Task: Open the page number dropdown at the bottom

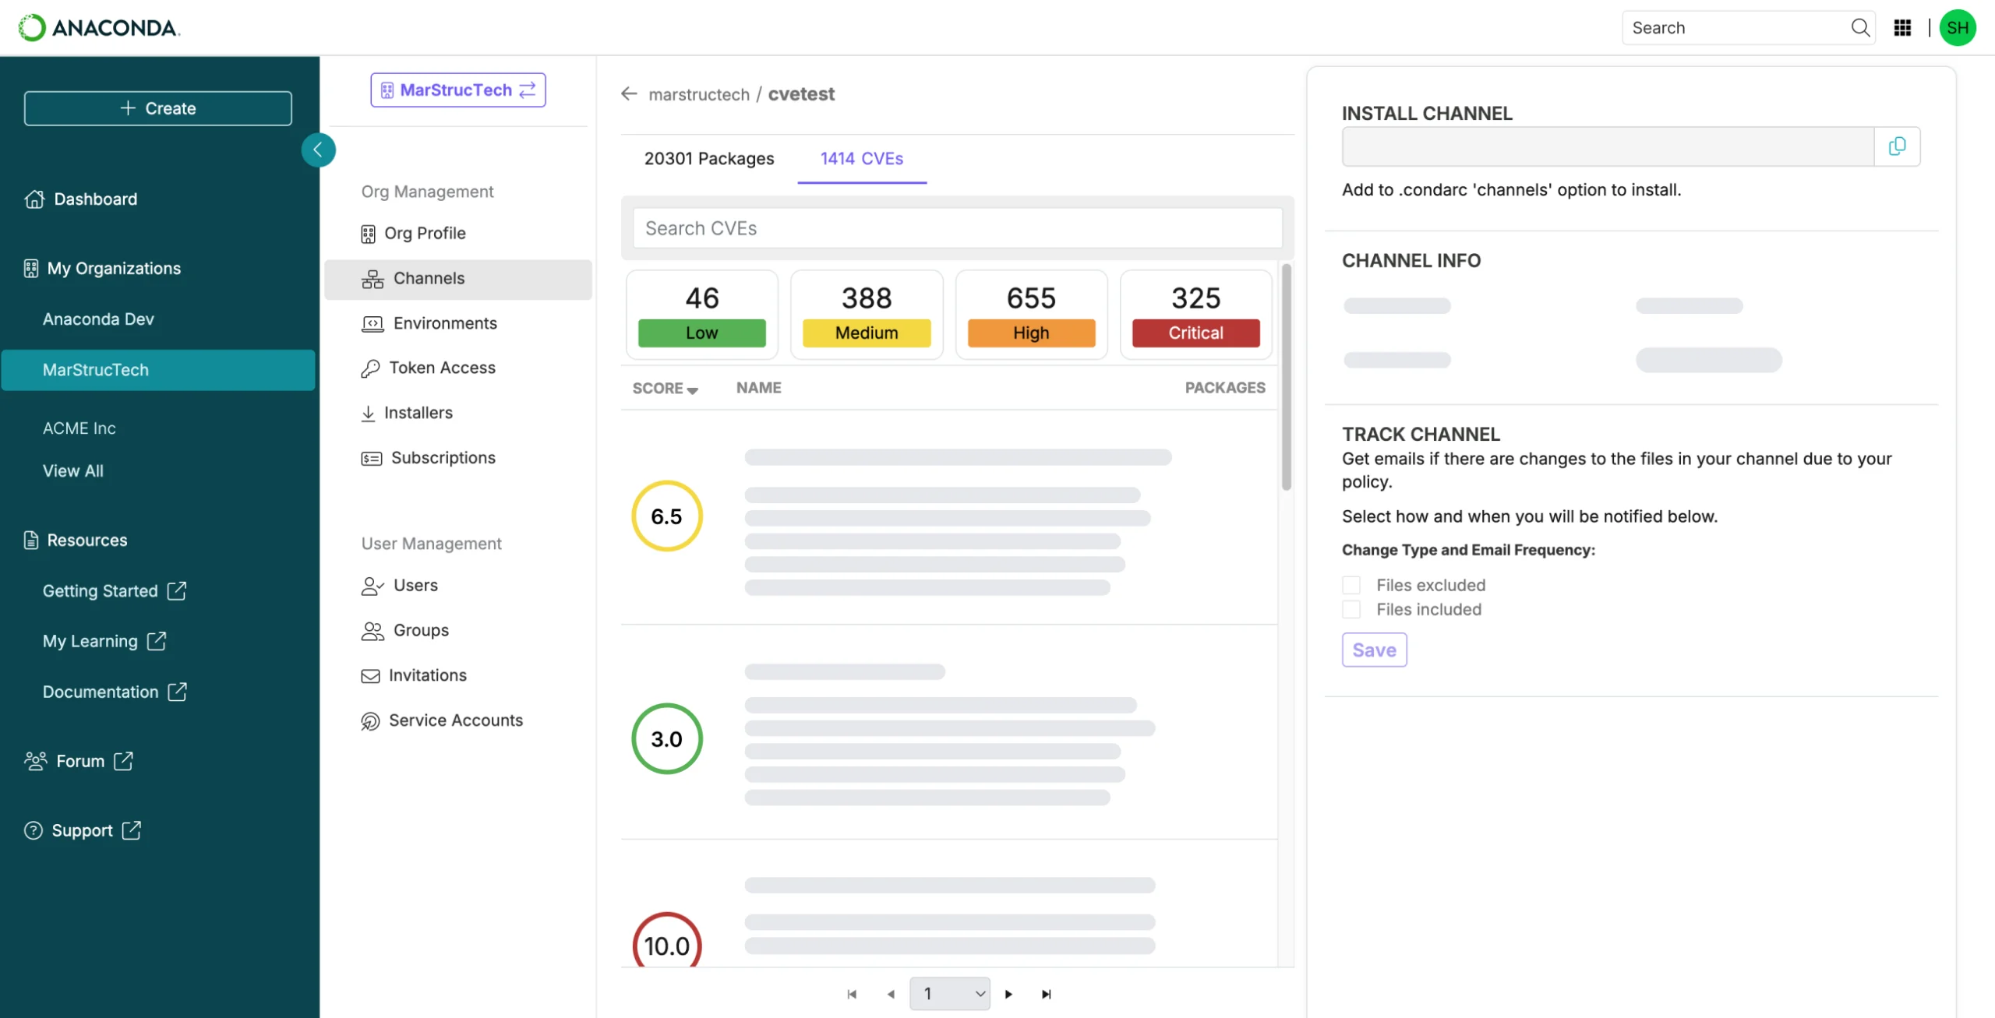Action: click(949, 994)
